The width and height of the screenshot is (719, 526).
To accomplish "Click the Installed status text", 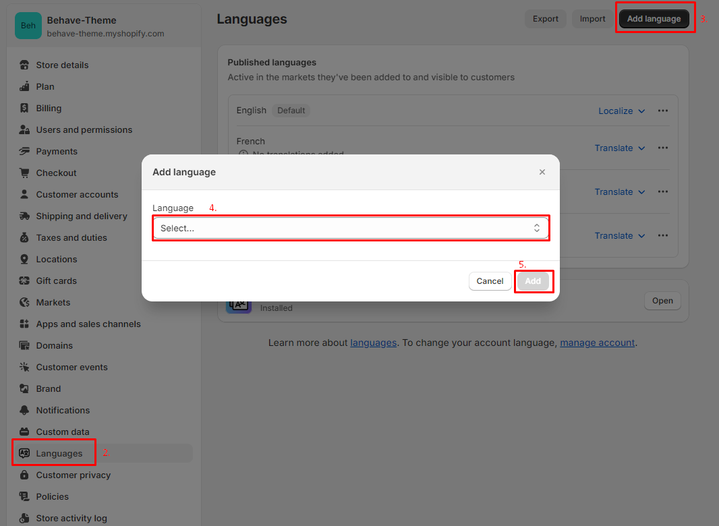I will pyautogui.click(x=276, y=308).
